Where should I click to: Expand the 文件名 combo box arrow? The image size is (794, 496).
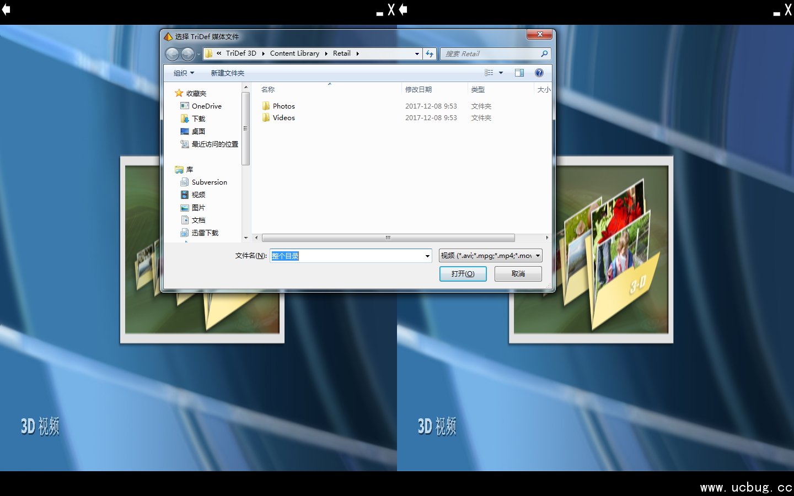click(427, 256)
